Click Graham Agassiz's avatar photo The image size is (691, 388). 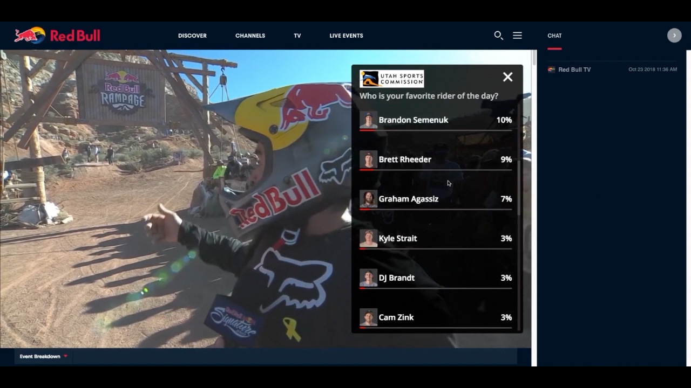point(369,199)
